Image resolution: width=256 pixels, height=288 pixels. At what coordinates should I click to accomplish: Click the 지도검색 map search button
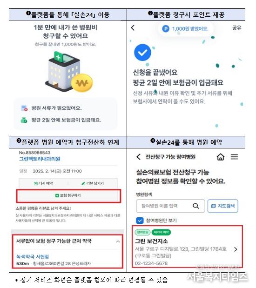point(223,206)
